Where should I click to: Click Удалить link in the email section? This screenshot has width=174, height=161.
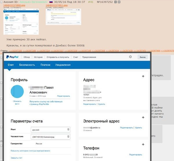(x=139, y=128)
